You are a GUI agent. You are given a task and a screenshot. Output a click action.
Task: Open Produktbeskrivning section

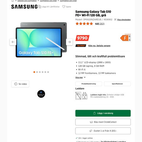(89, 84)
